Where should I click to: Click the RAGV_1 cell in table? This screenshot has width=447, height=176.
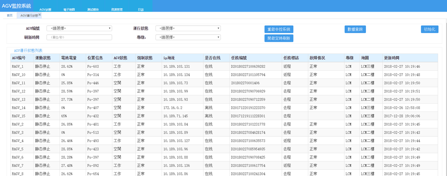click(x=18, y=67)
